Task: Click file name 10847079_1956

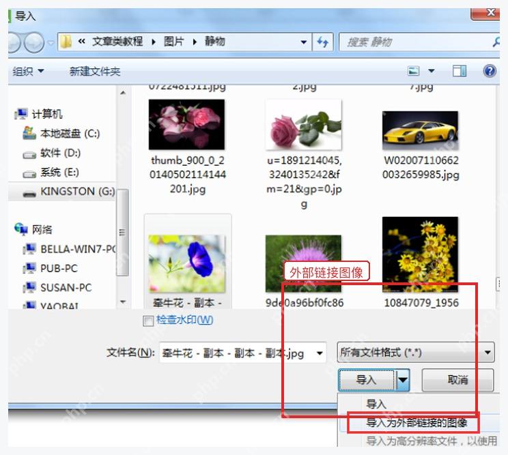Action: coord(421,303)
